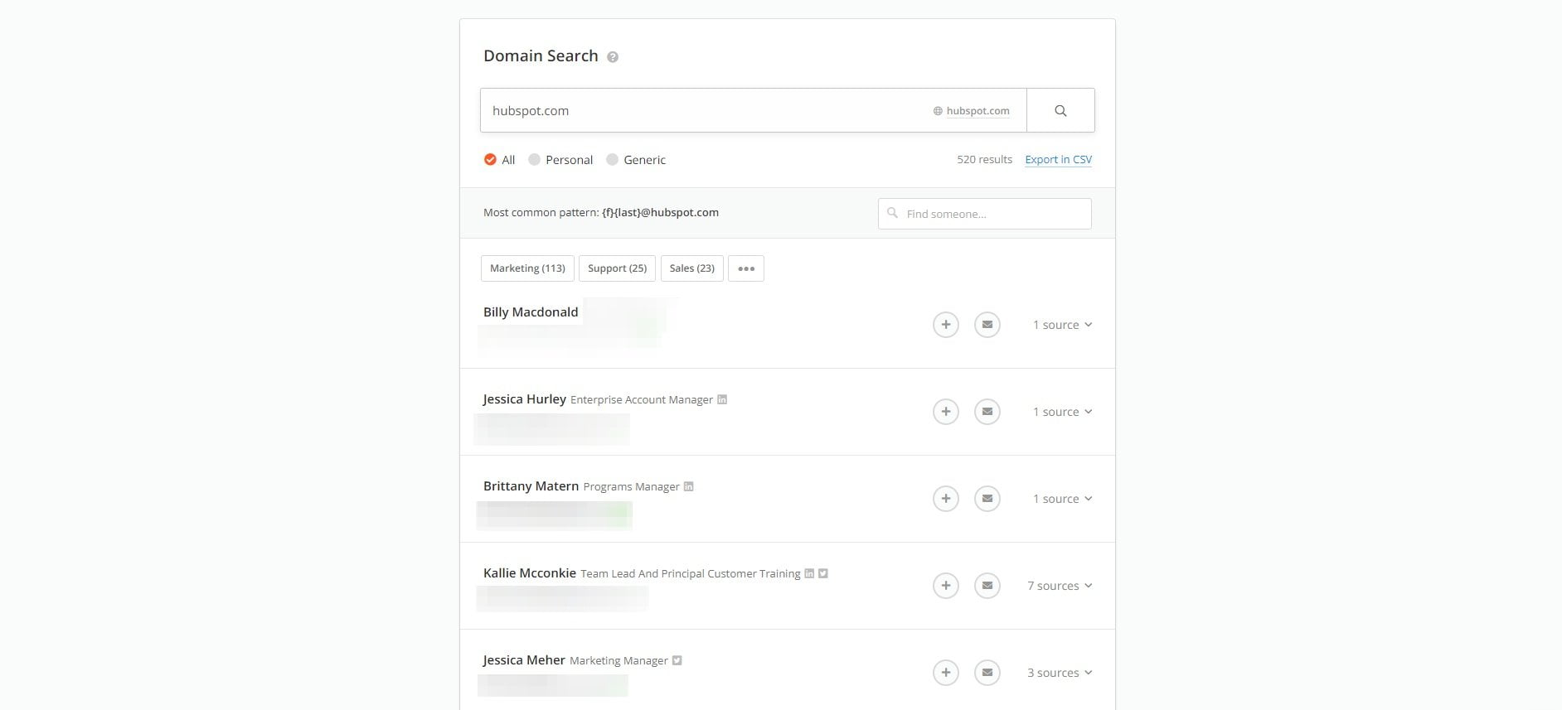Click the Marketing Manager job title
1562x710 pixels.
point(618,660)
